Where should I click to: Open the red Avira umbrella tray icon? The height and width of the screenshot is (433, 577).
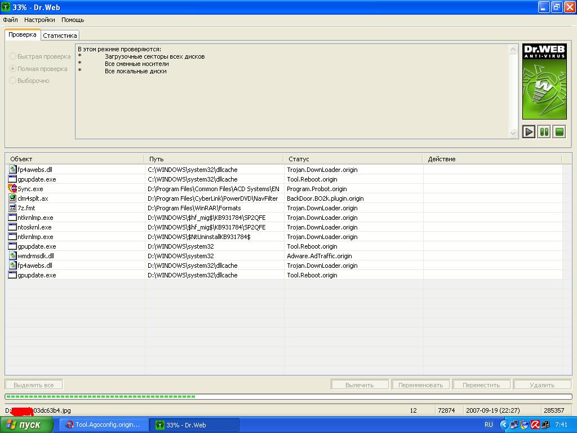pos(535,425)
